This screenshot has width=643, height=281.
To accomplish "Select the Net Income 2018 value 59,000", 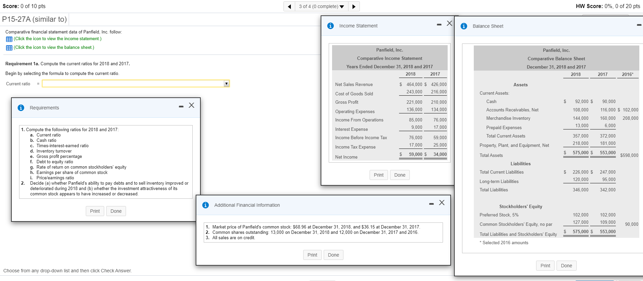I will click(415, 154).
